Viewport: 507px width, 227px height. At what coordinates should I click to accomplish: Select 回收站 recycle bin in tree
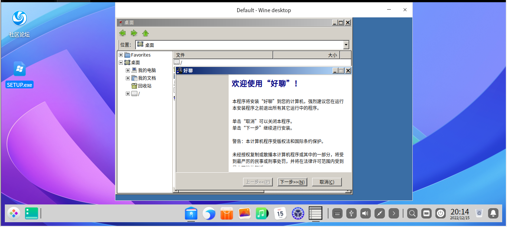click(141, 86)
